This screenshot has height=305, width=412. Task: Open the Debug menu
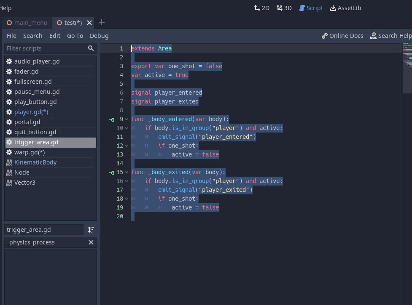tap(99, 36)
